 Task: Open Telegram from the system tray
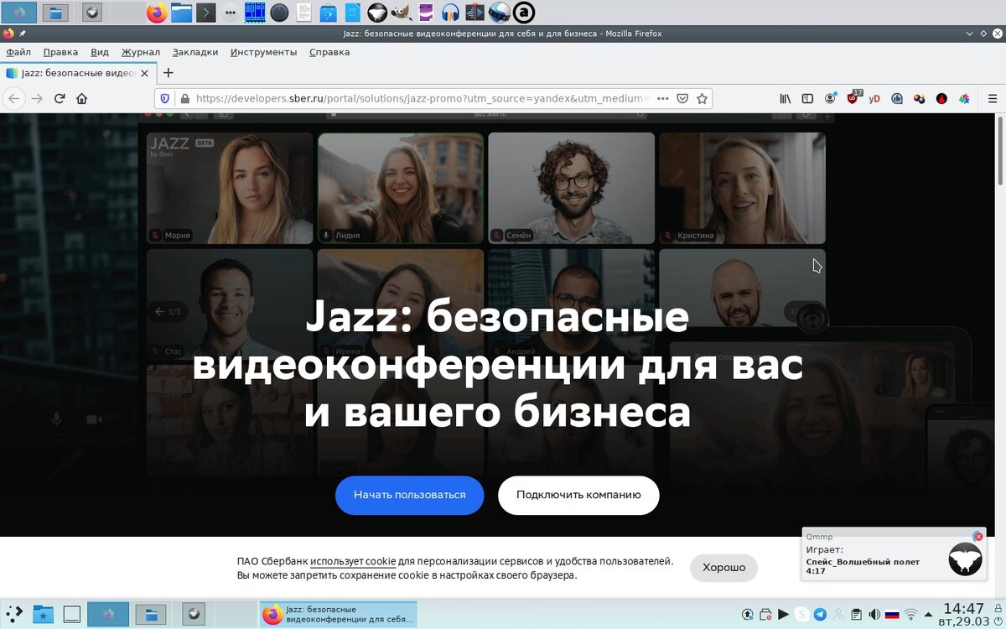click(820, 614)
